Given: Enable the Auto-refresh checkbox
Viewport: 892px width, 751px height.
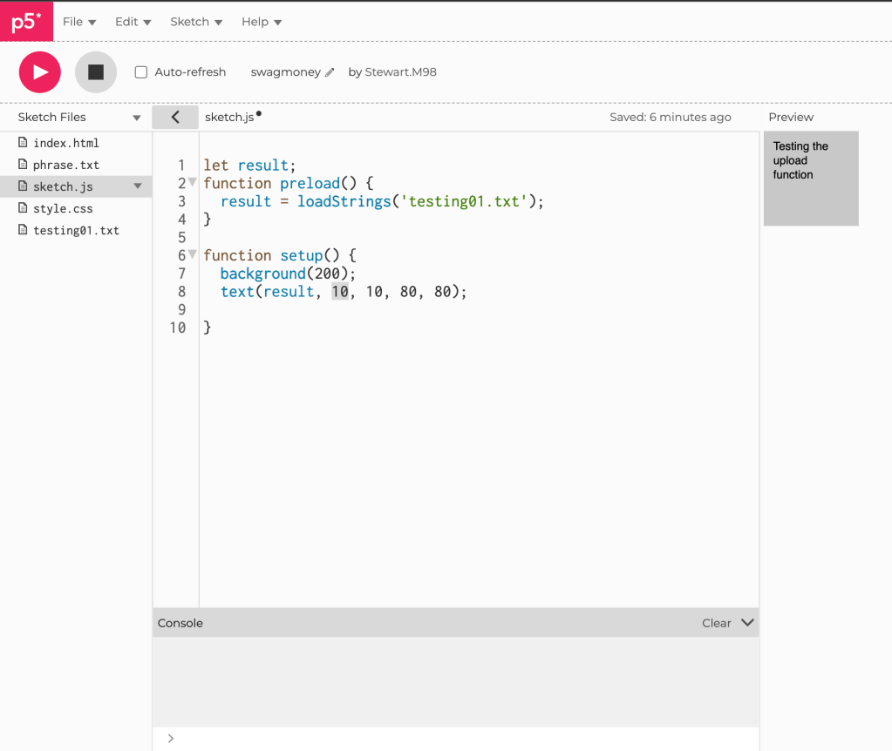Looking at the screenshot, I should pos(141,72).
